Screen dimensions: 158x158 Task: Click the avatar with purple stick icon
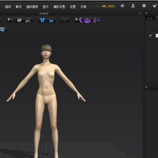(96, 21)
